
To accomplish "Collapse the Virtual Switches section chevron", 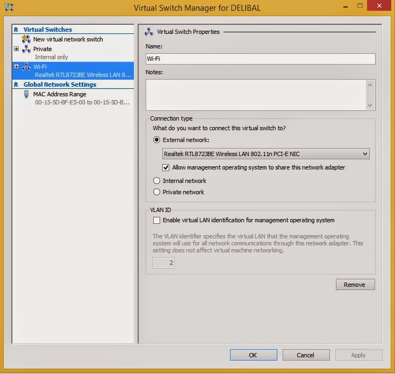I will (x=16, y=30).
